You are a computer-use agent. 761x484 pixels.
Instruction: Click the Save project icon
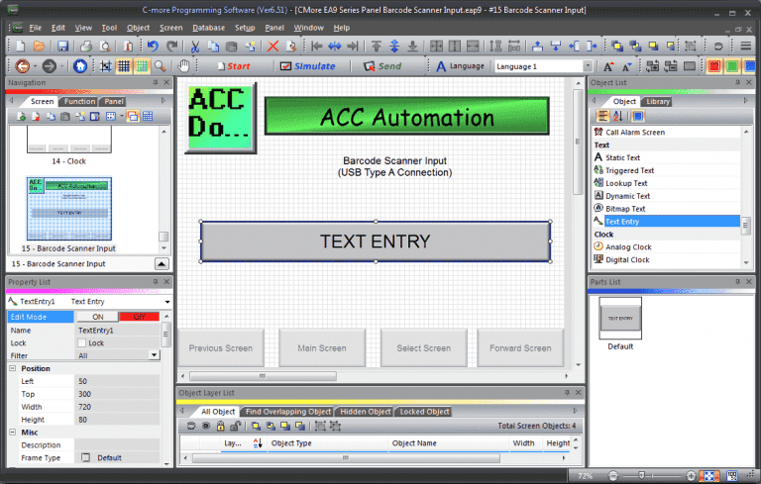point(62,47)
